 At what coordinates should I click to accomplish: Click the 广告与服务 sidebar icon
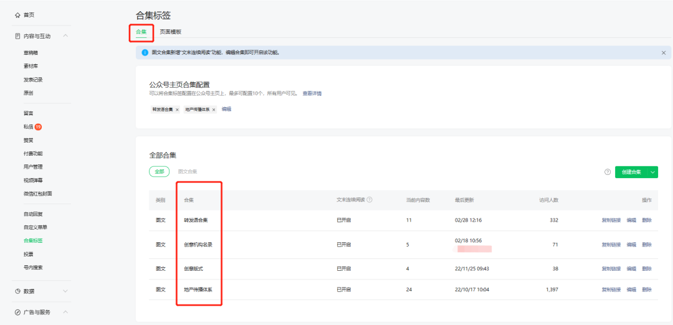click(17, 312)
